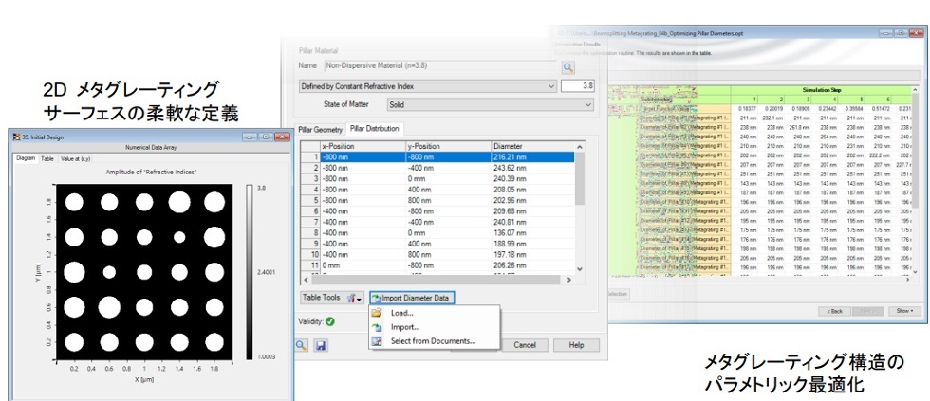Open the Show dropdown in optimization window
Screen dimensions: 930x401
click(902, 311)
